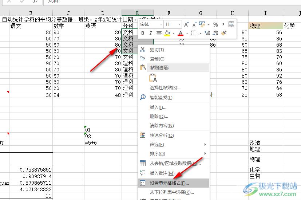Screen dimensions: 301x200
Task: Click the scissors cut icon in context menu
Action: click(x=143, y=50)
